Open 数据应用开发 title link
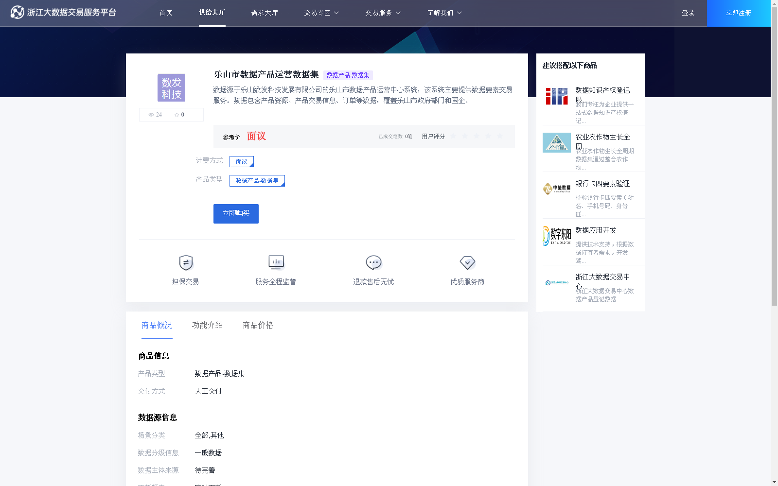 [596, 230]
